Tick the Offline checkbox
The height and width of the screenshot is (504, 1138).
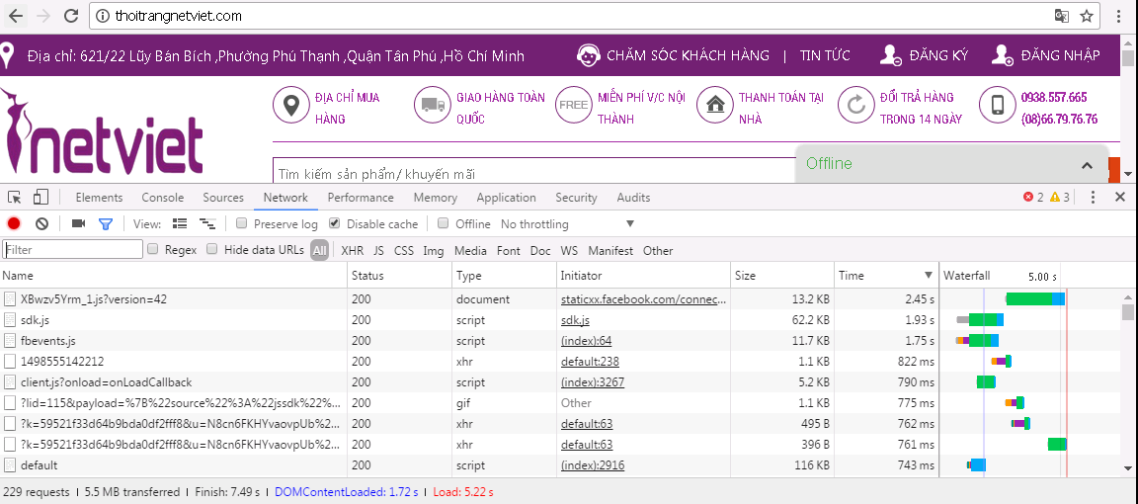click(444, 223)
